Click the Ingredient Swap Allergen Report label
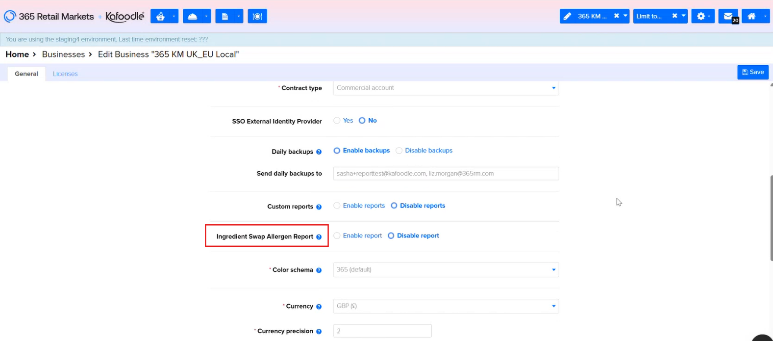Viewport: 773px width, 341px height. [x=265, y=236]
